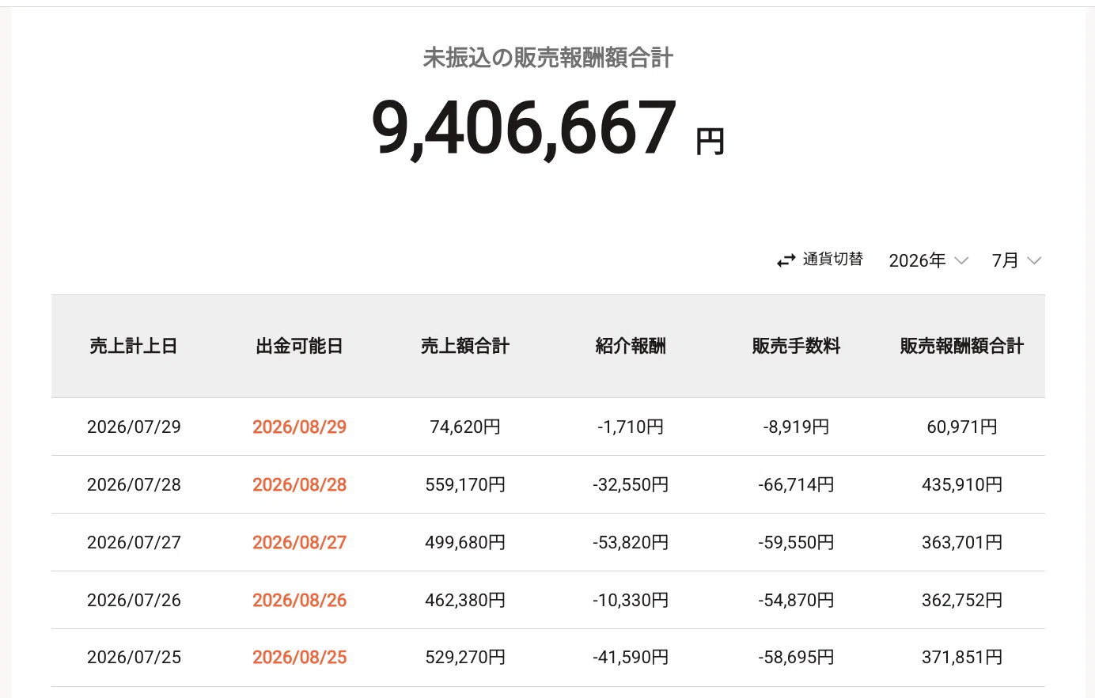Click the 74,620円 sales total cell

465,427
